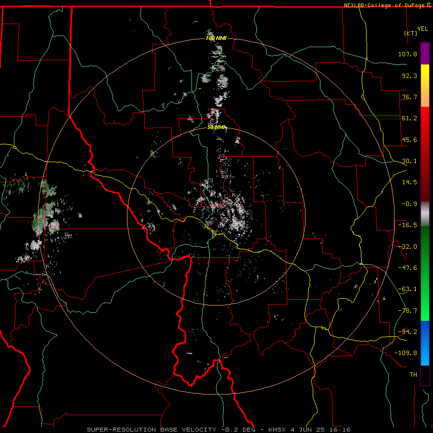The width and height of the screenshot is (433, 433).
Task: Select the 92.3 scale value
Action: tap(409, 76)
